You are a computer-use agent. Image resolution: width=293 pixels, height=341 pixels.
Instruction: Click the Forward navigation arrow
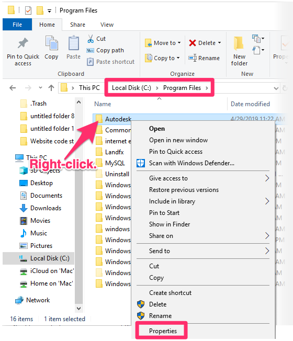pos(28,88)
